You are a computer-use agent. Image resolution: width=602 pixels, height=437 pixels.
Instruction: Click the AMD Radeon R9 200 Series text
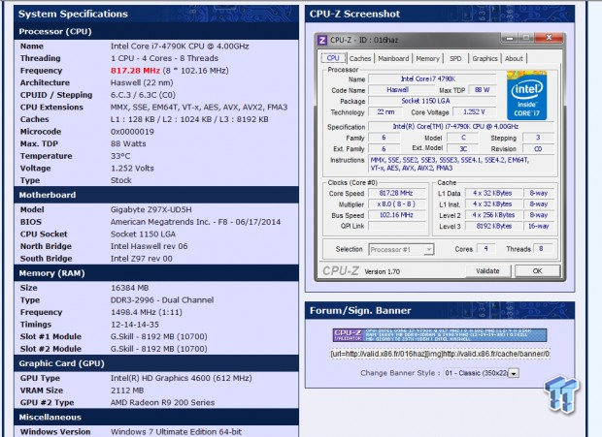pos(162,402)
